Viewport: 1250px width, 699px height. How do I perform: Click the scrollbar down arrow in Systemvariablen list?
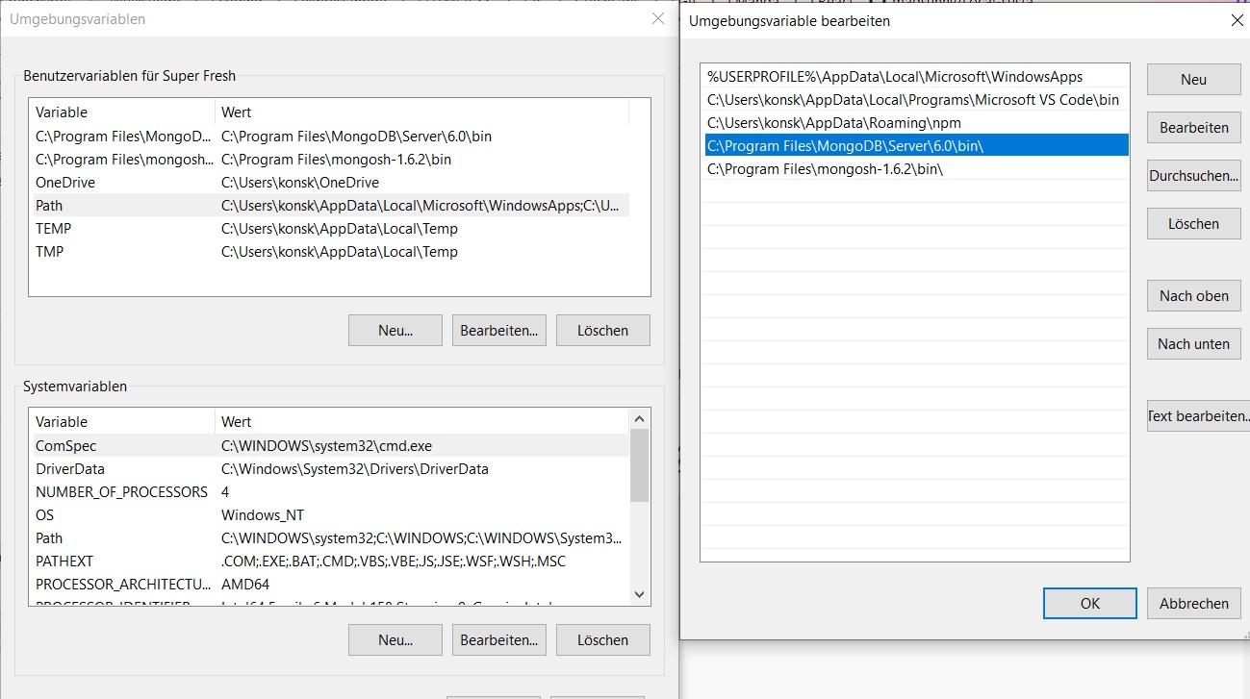click(x=638, y=594)
